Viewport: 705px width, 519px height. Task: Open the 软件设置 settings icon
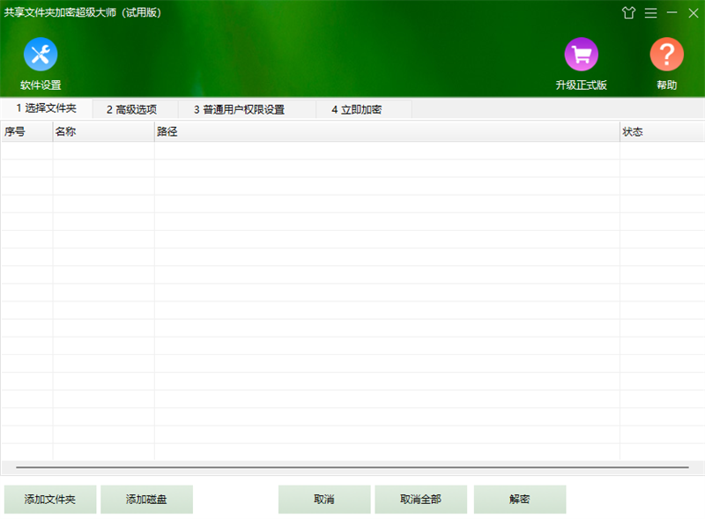41,55
